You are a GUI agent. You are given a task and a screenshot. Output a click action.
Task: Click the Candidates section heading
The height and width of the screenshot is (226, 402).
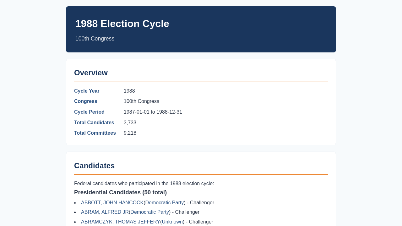pyautogui.click(x=94, y=166)
